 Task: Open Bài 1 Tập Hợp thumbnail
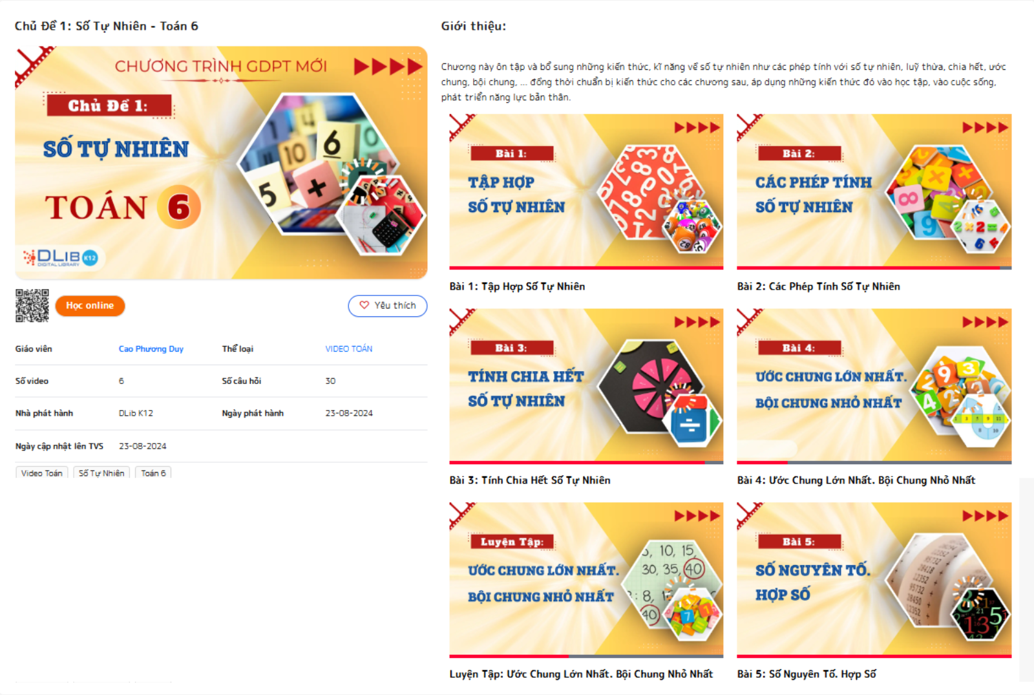pyautogui.click(x=586, y=190)
